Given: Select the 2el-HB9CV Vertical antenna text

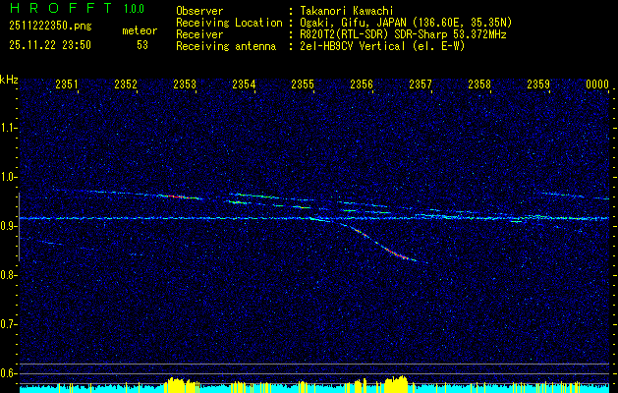Looking at the screenshot, I should pos(382,46).
